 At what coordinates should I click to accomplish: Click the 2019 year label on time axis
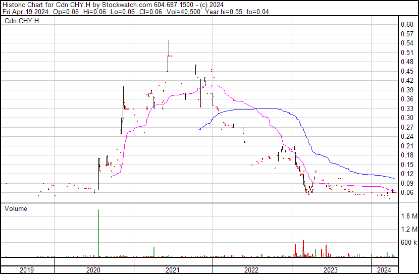click(27, 270)
